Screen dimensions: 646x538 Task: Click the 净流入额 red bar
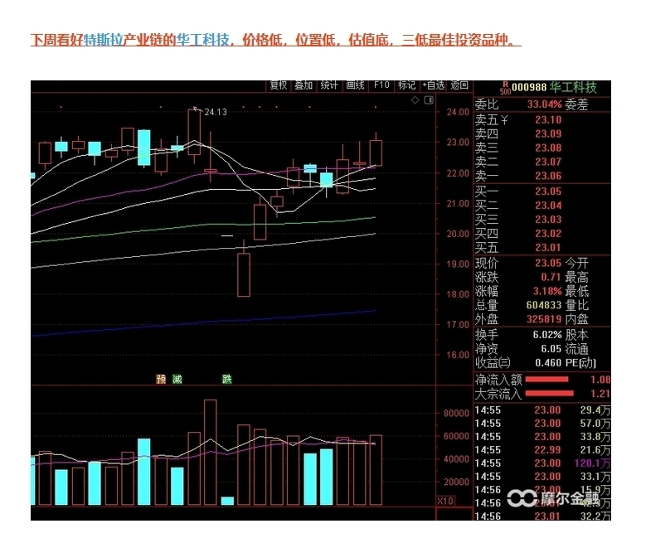[546, 380]
